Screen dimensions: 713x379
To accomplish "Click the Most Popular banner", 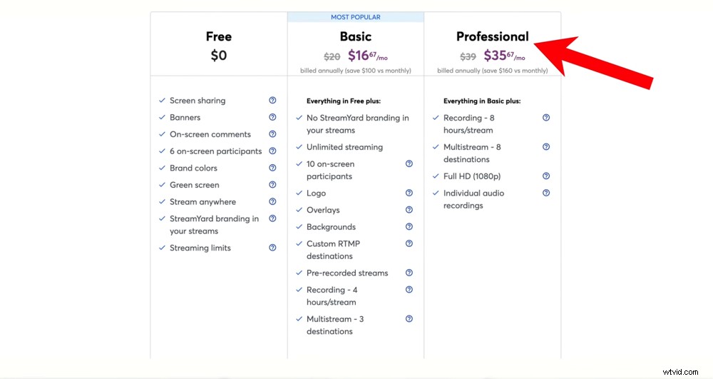I will (355, 17).
